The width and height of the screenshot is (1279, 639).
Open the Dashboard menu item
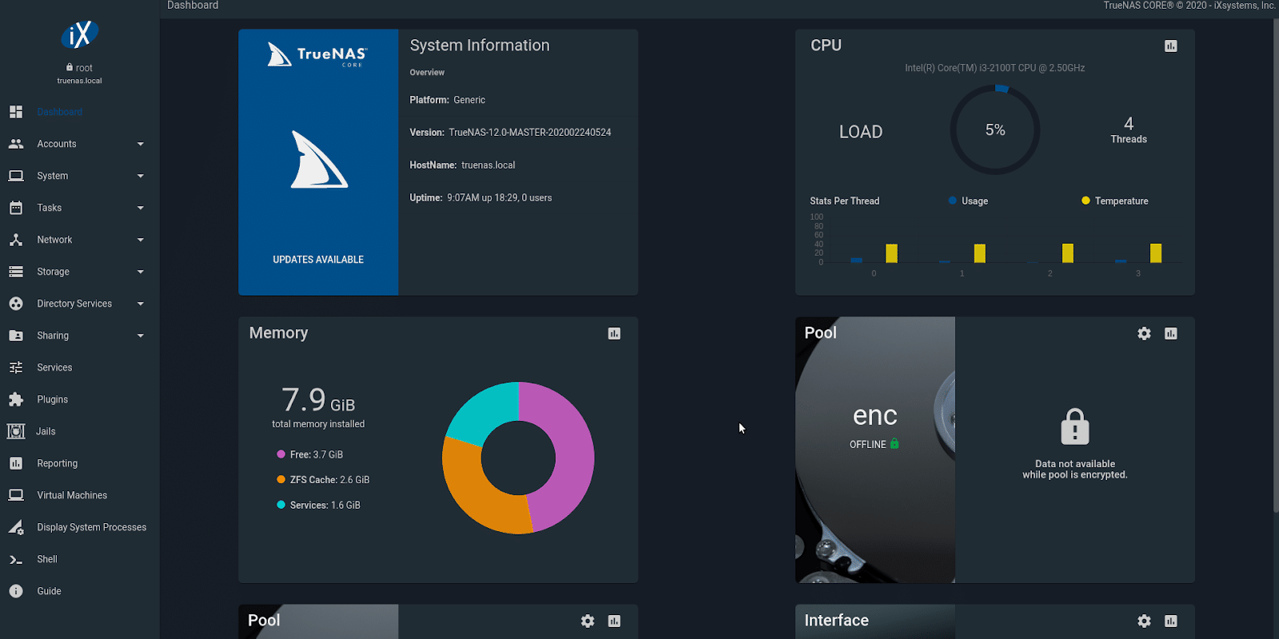[x=80, y=112]
